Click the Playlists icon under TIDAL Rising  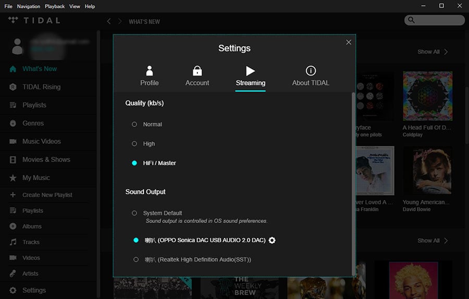13,105
